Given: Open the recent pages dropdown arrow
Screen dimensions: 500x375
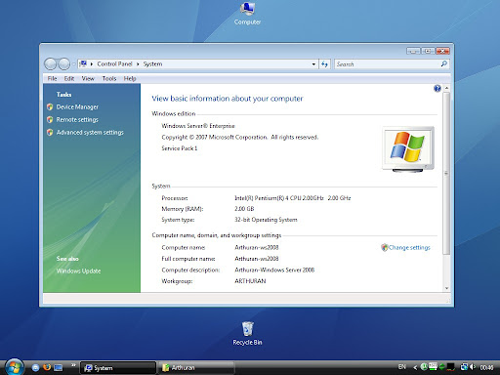Looking at the screenshot, I should point(74,63).
